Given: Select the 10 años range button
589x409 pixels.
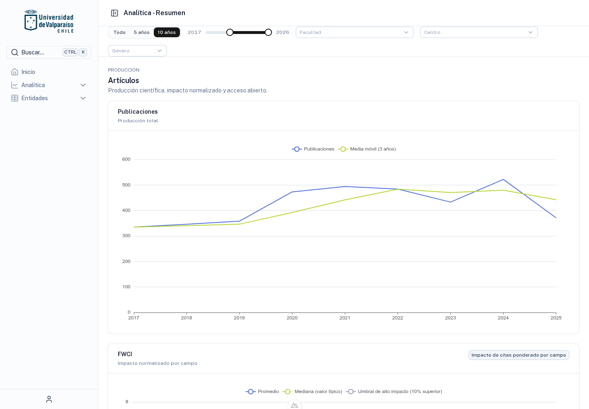Looking at the screenshot, I should pyautogui.click(x=167, y=32).
